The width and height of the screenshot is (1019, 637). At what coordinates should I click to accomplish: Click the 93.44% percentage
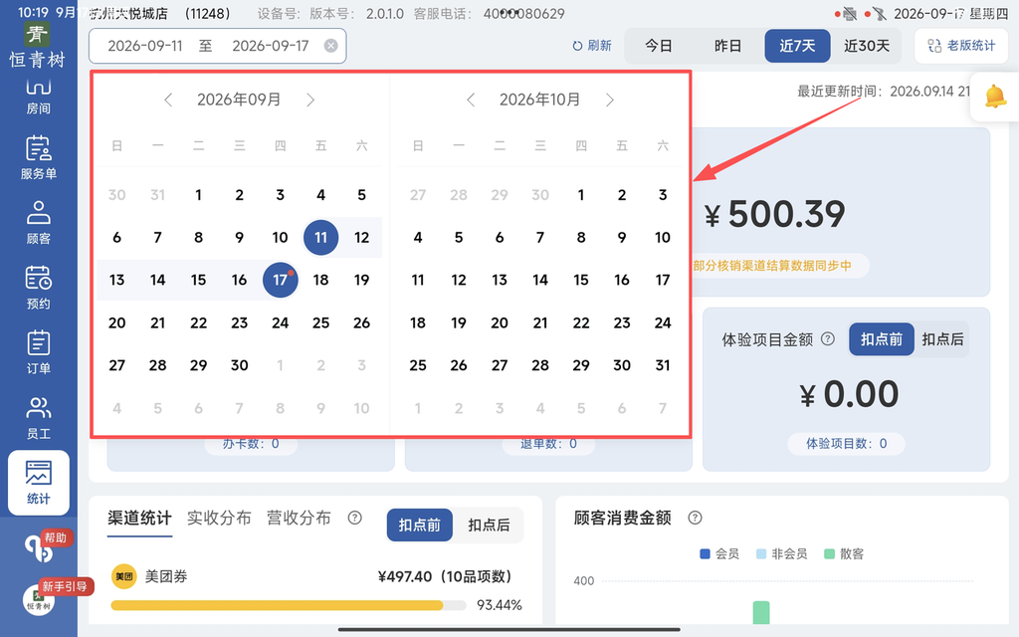pyautogui.click(x=500, y=605)
